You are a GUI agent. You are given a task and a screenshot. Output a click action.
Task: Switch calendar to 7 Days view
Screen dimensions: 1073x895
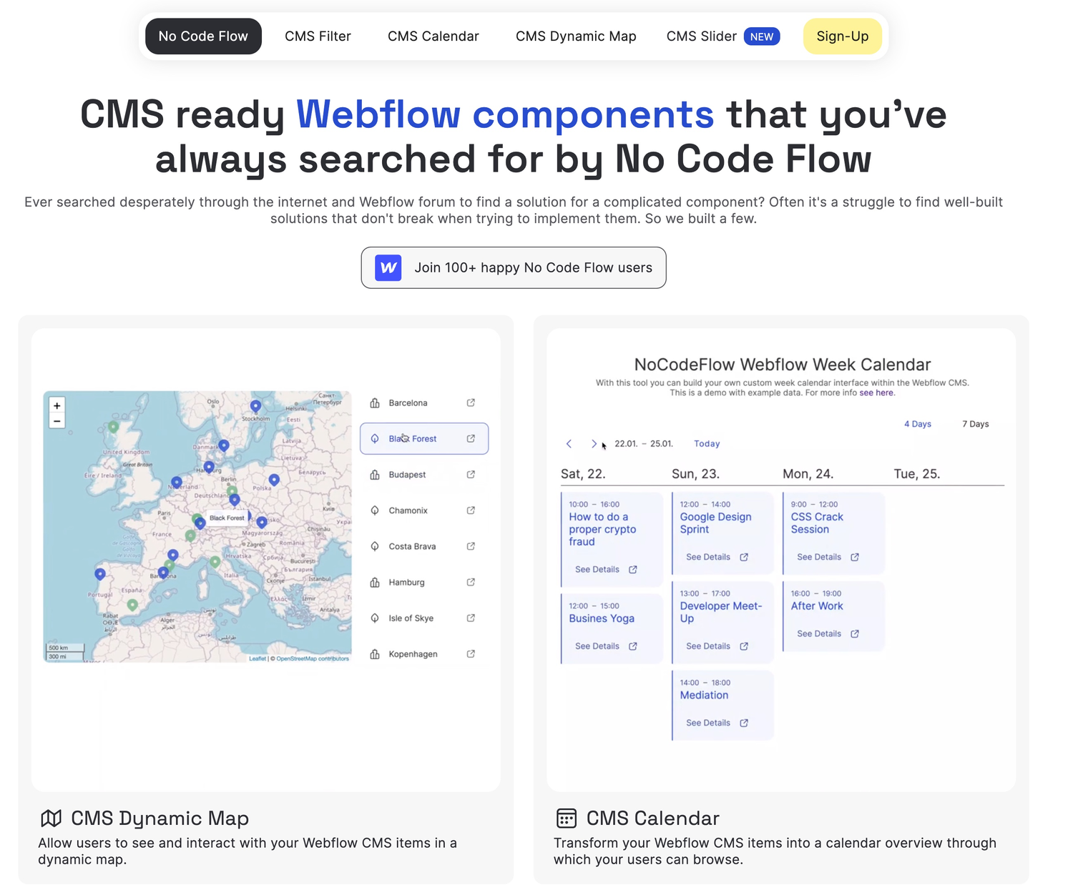pyautogui.click(x=976, y=424)
